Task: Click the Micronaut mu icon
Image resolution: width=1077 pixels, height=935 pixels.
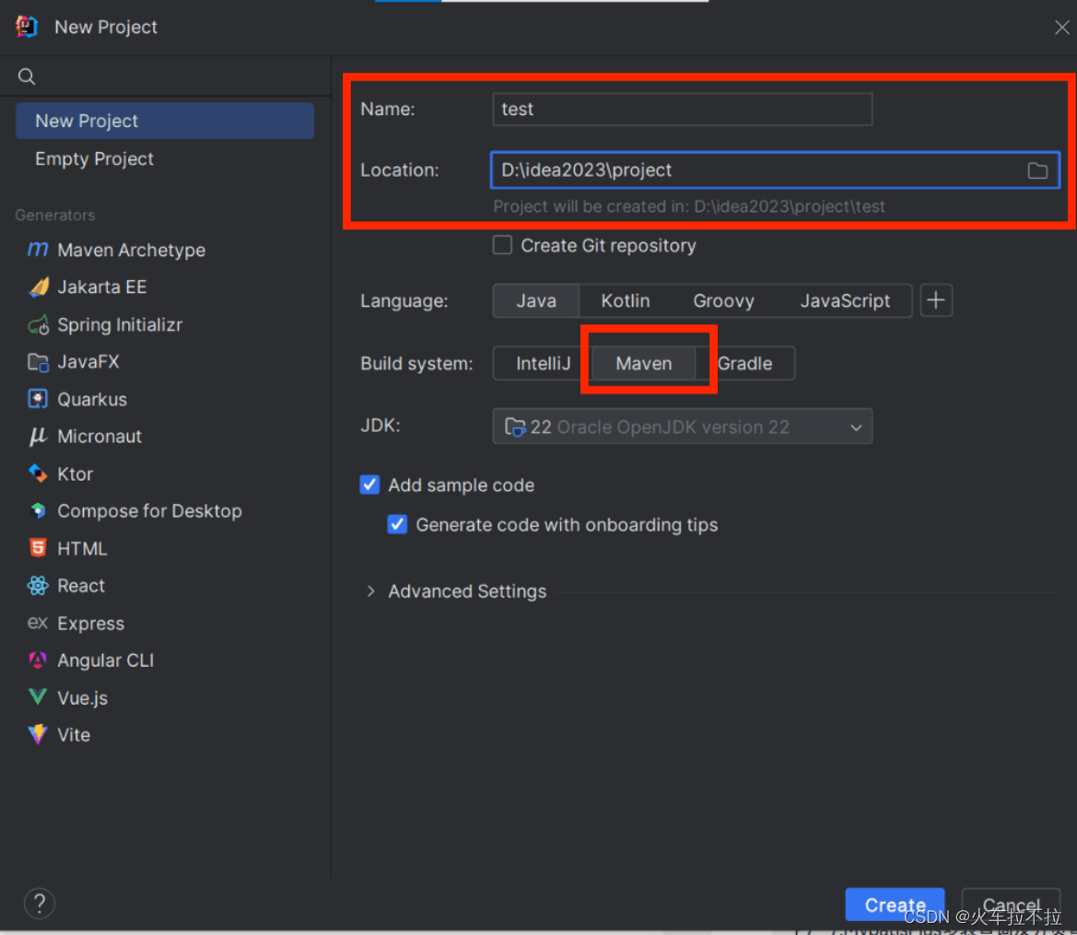Action: [x=38, y=437]
